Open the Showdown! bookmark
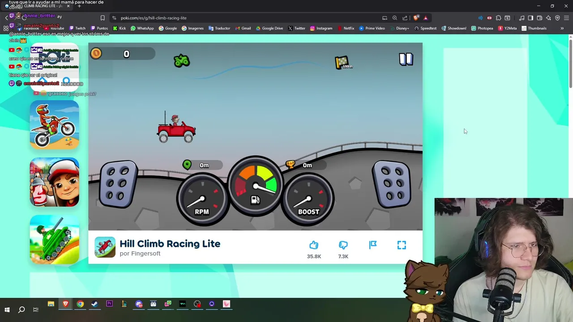This screenshot has height=322, width=573. (x=454, y=28)
